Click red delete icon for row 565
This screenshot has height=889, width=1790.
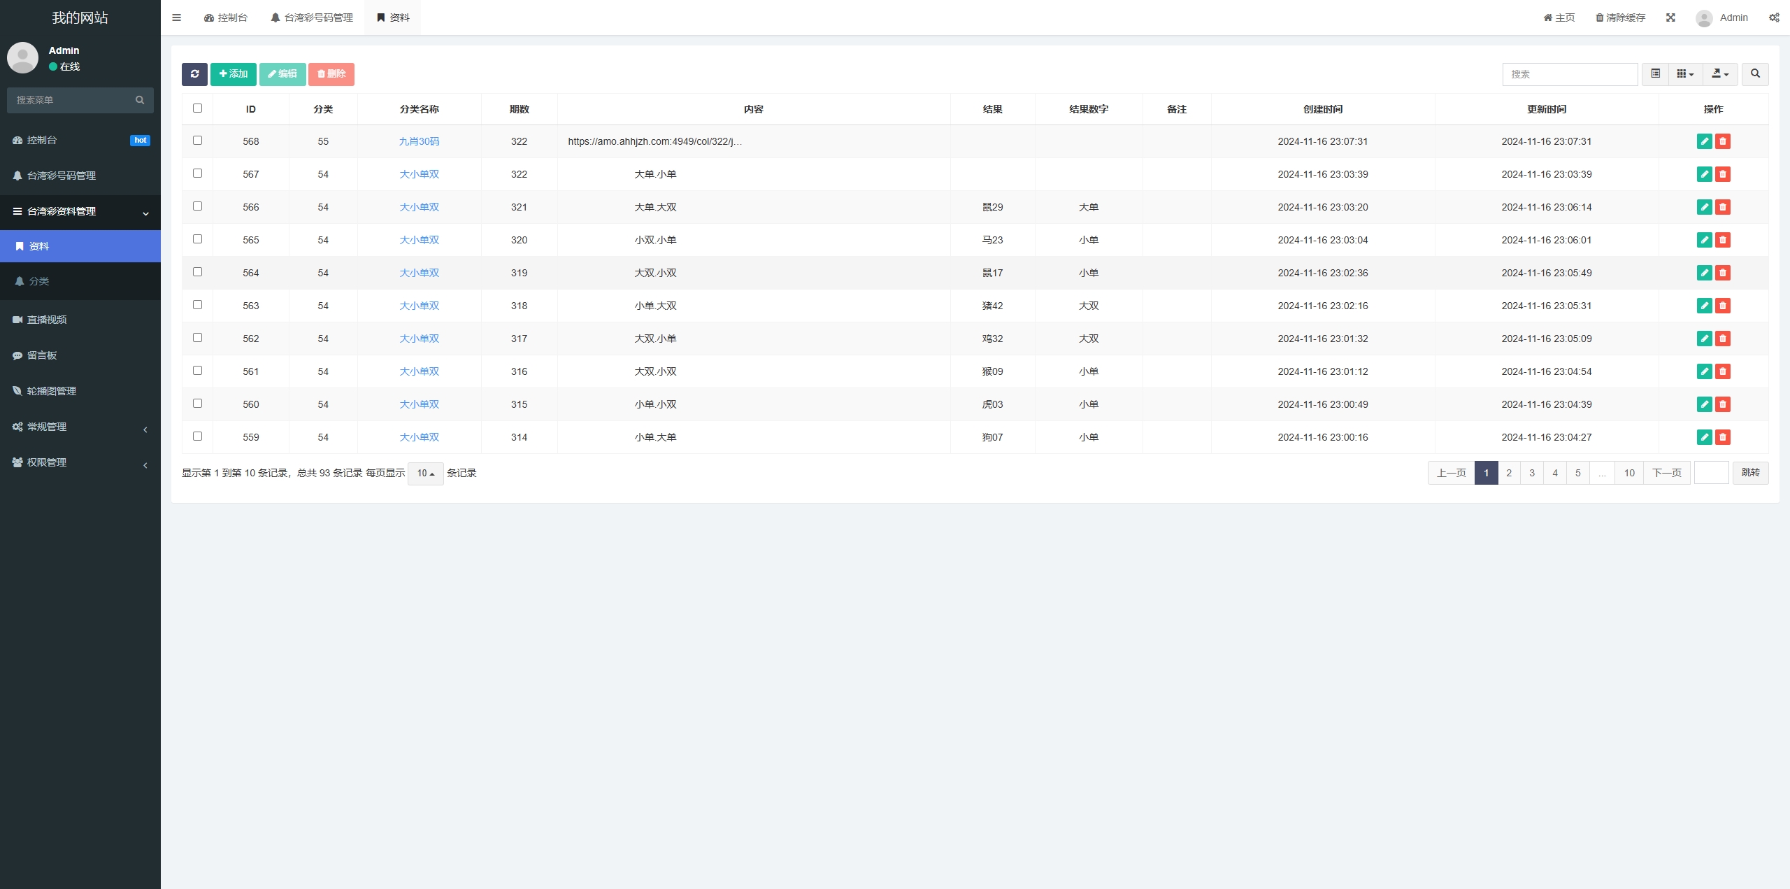1723,240
